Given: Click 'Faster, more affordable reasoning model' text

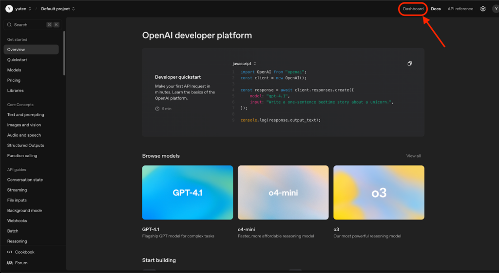Looking at the screenshot, I should (x=276, y=236).
